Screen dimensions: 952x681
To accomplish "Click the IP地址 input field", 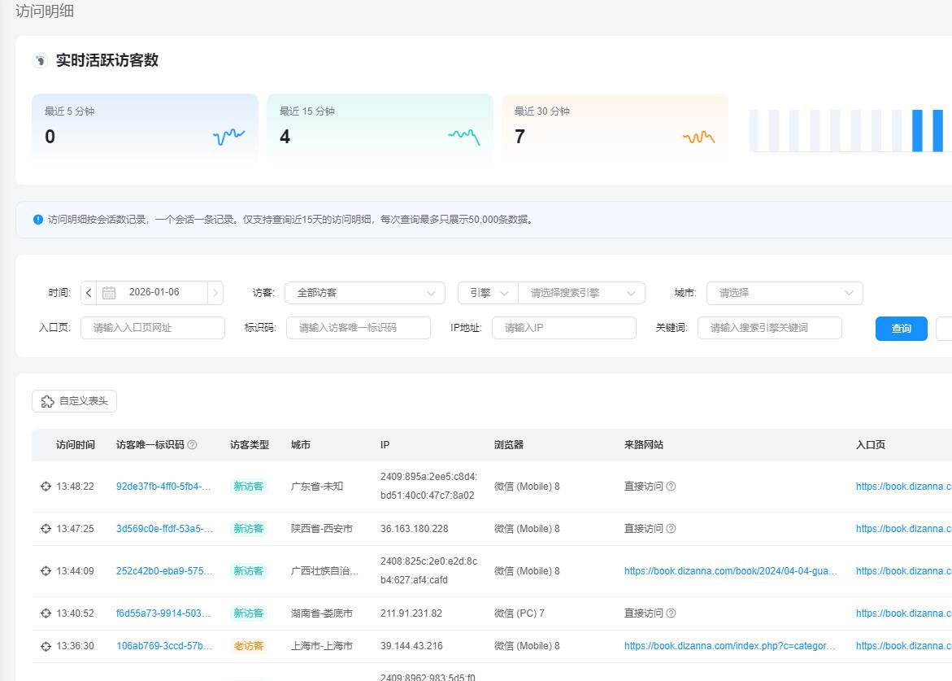I will [563, 328].
